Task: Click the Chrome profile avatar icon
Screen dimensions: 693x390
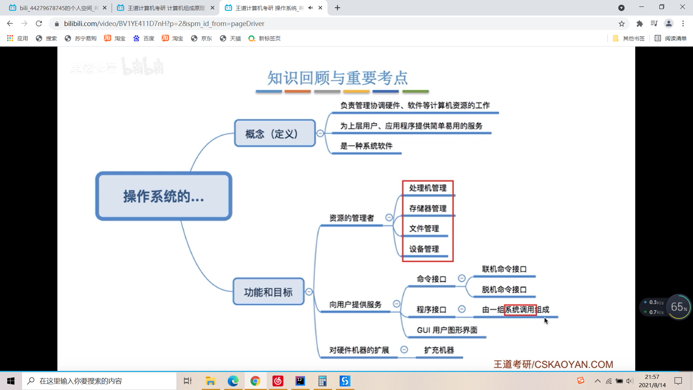Action: coord(668,24)
